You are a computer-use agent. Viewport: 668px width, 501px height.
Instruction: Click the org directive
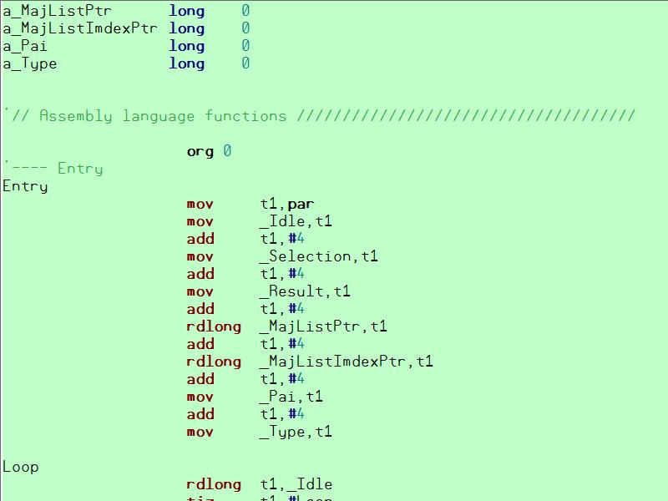click(200, 151)
